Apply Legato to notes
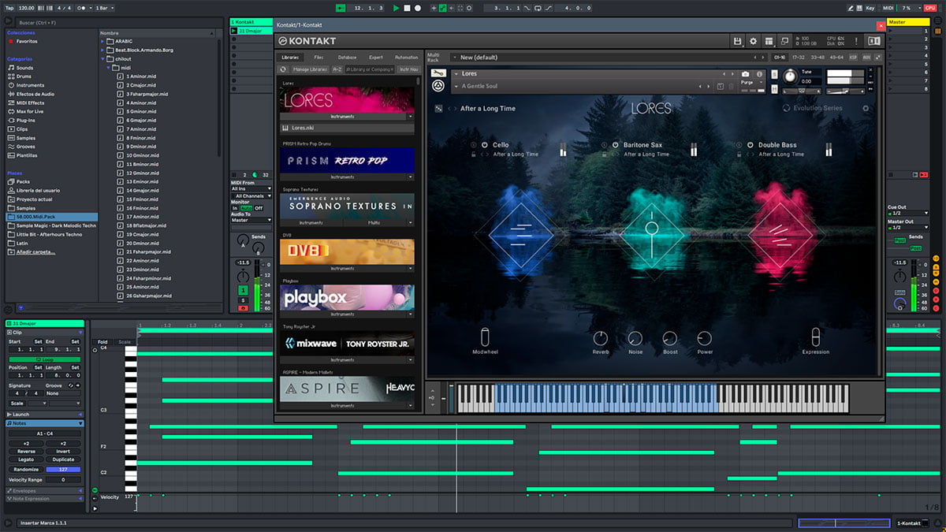 (25, 459)
